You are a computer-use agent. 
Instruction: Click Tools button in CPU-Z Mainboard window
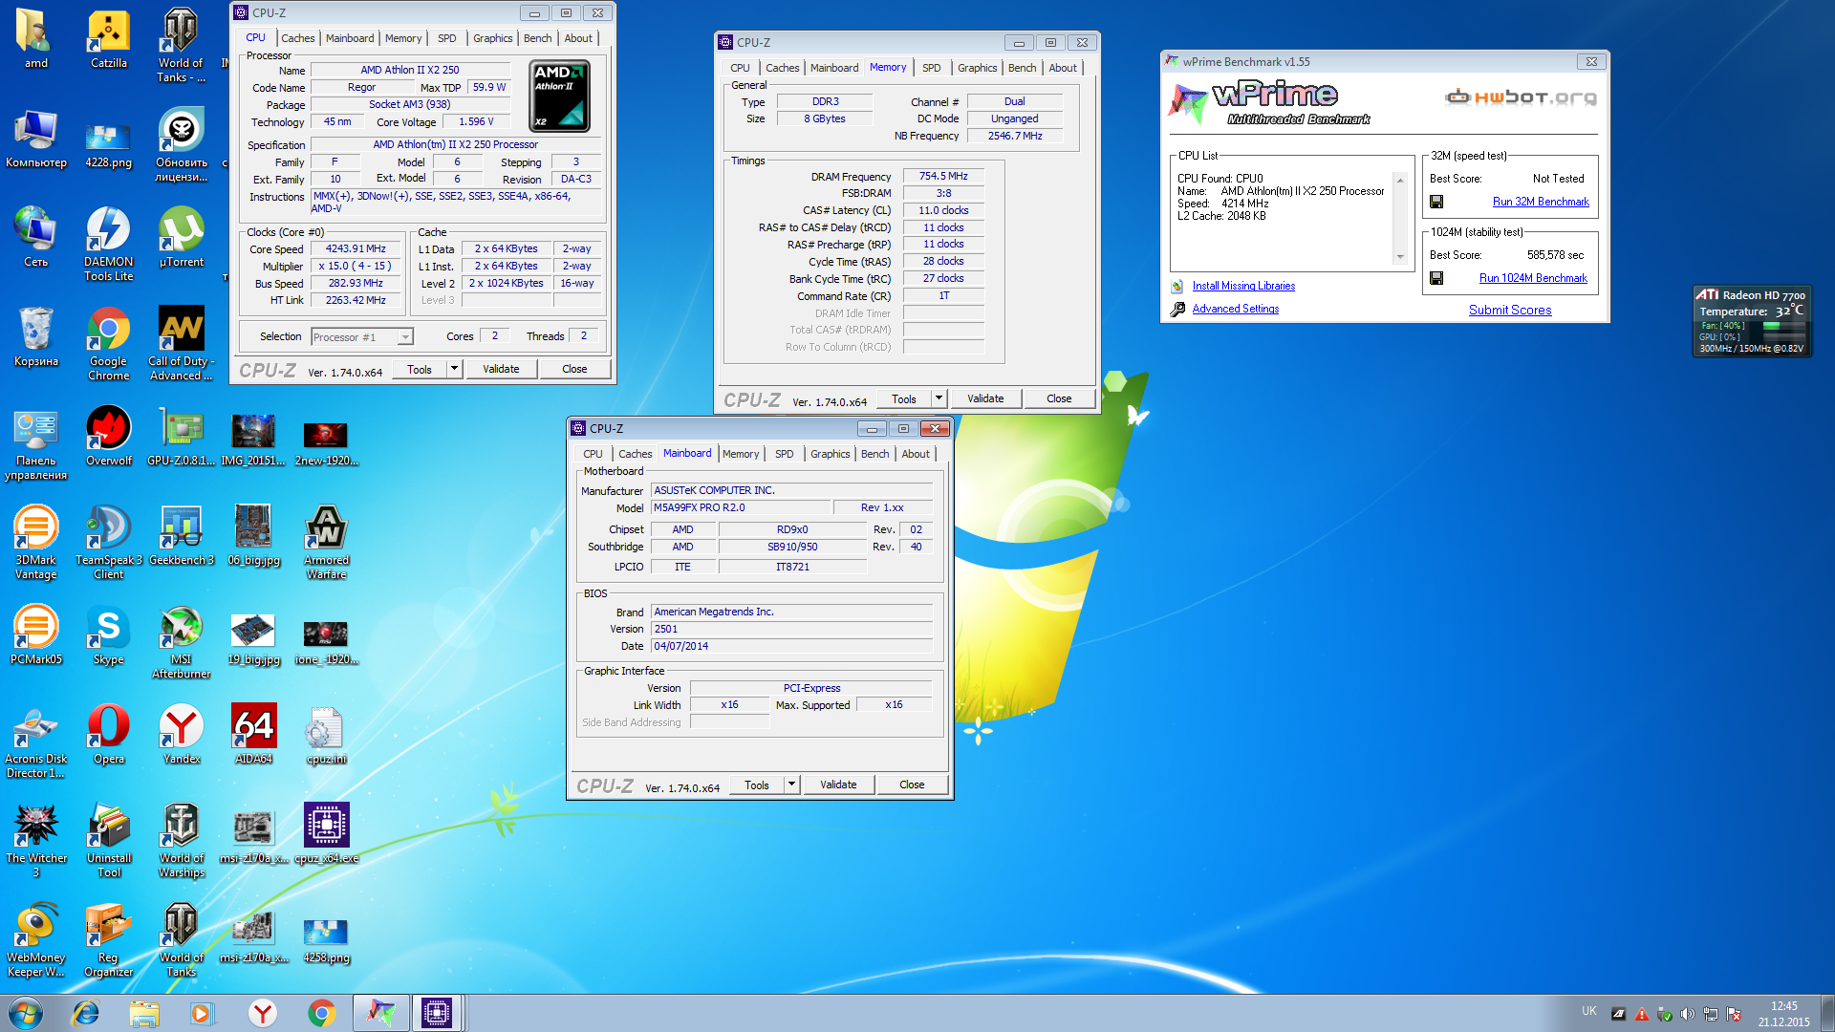(x=757, y=785)
